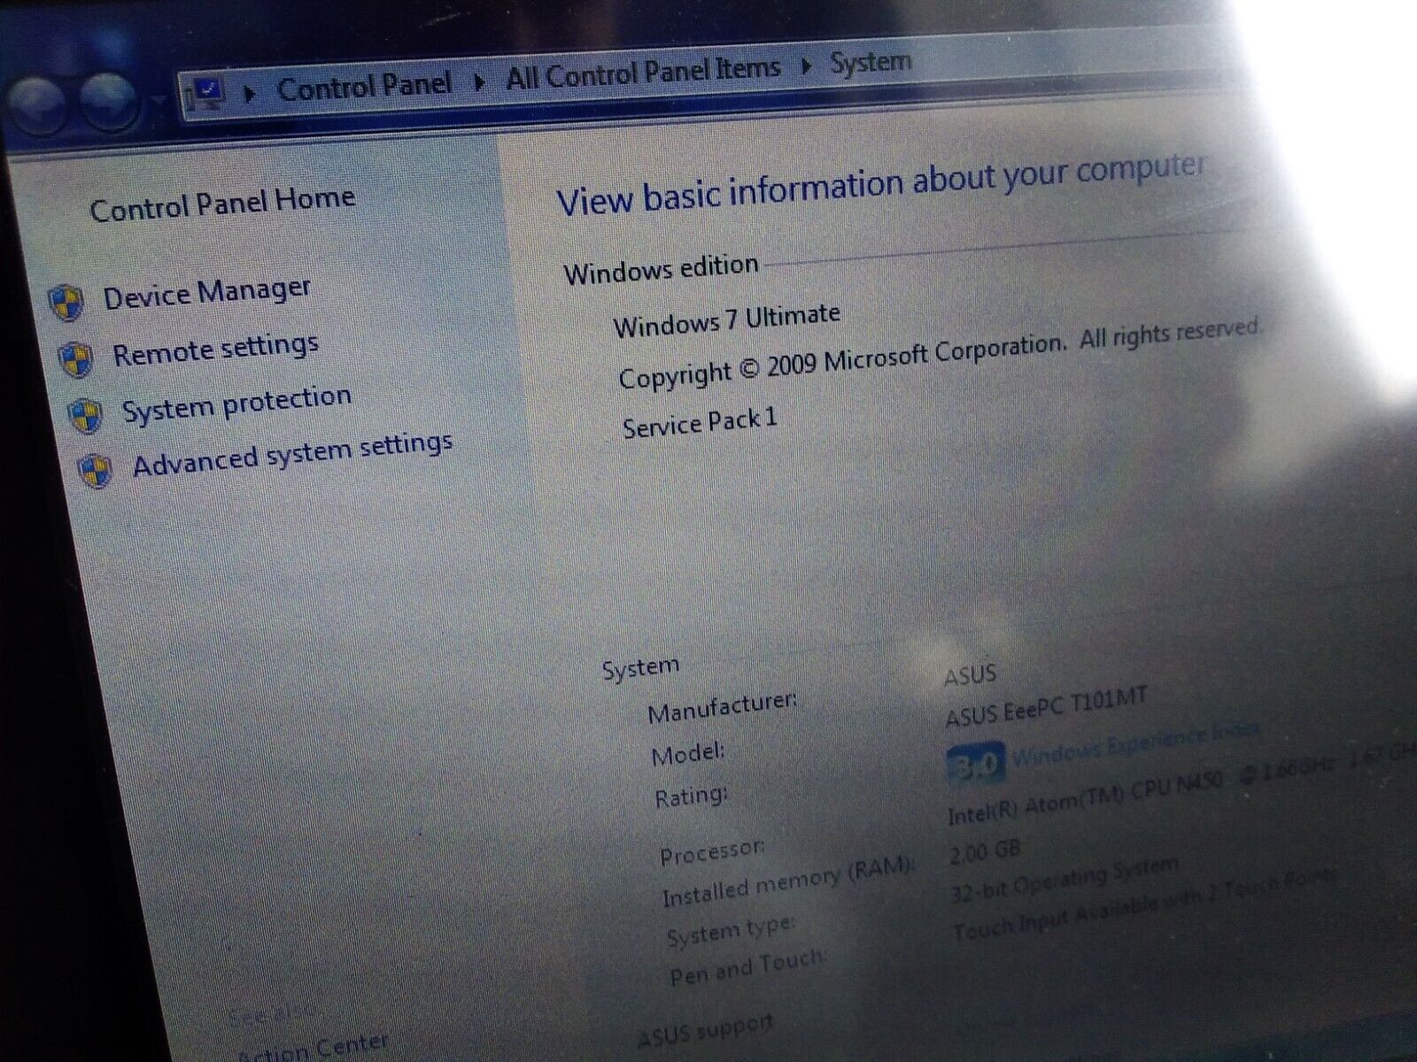Open Advanced system settings
The height and width of the screenshot is (1062, 1417).
pos(292,455)
